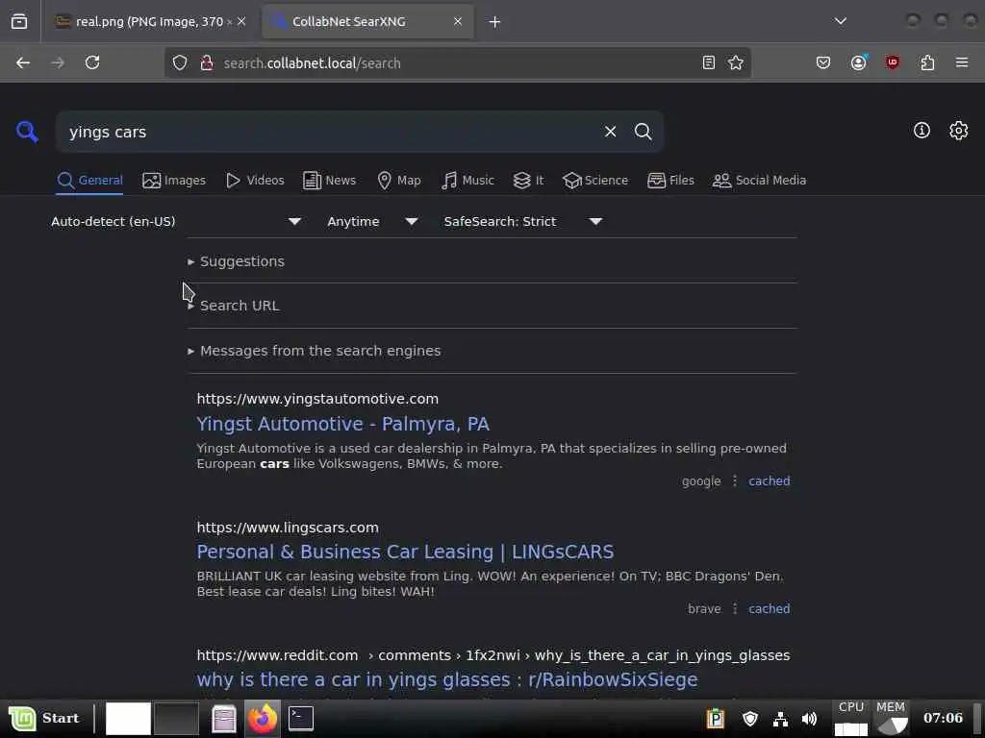
Task: Open Firefox View icon in tab bar
Action: click(x=19, y=21)
